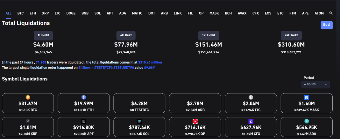
Task: Open the Bitfinex tTESTBTCF0:TESTUSDTF0 link
Action: coord(111,68)
